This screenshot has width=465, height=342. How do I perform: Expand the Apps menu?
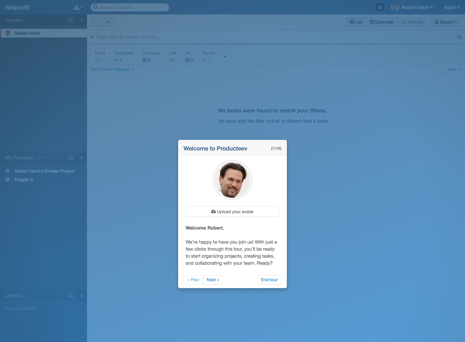[x=452, y=7]
